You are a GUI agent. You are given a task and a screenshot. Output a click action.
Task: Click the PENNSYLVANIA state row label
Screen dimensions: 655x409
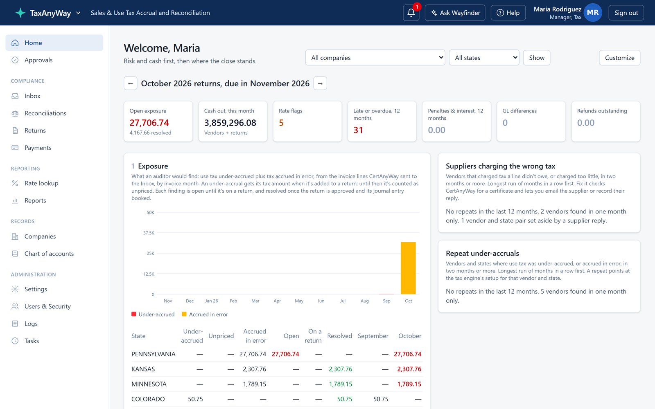click(154, 354)
